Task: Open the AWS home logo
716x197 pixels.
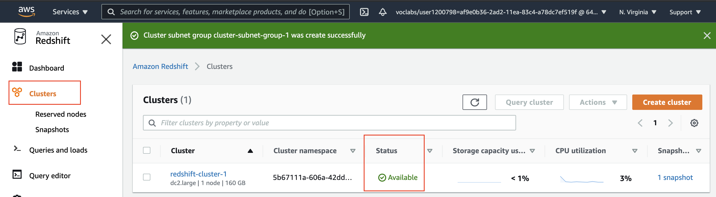Action: (26, 11)
